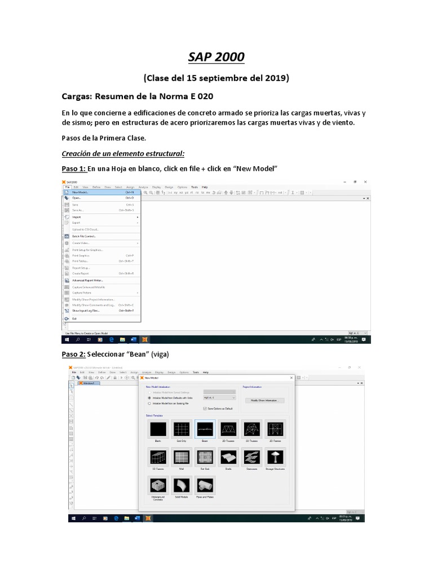
Task: Open File menu in New Model screenshot
Action: click(74, 372)
